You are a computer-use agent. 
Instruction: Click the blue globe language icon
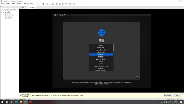tap(101, 33)
